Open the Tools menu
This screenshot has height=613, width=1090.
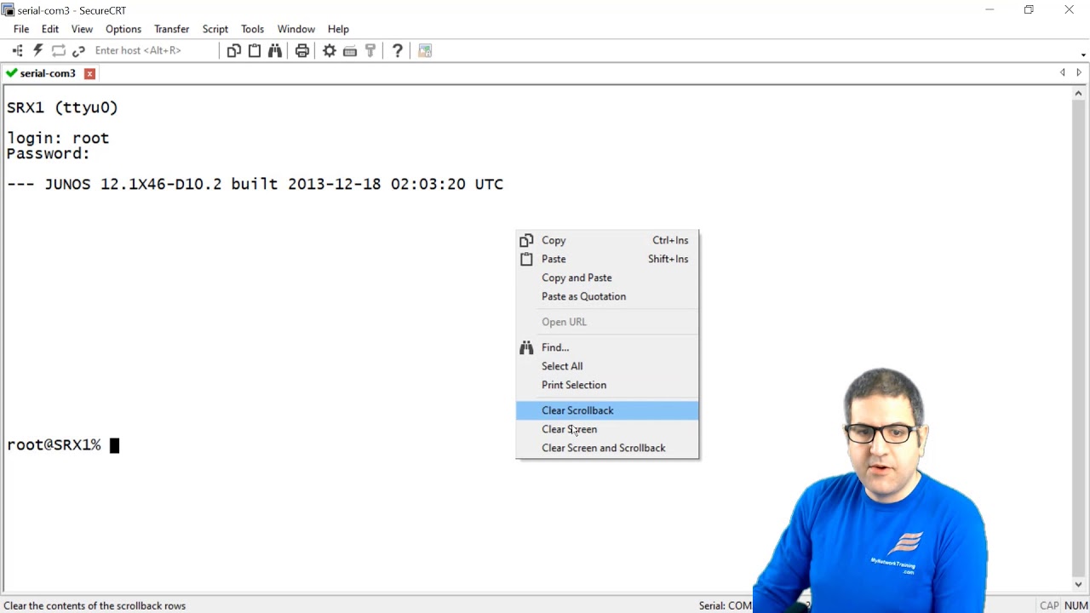coord(252,29)
